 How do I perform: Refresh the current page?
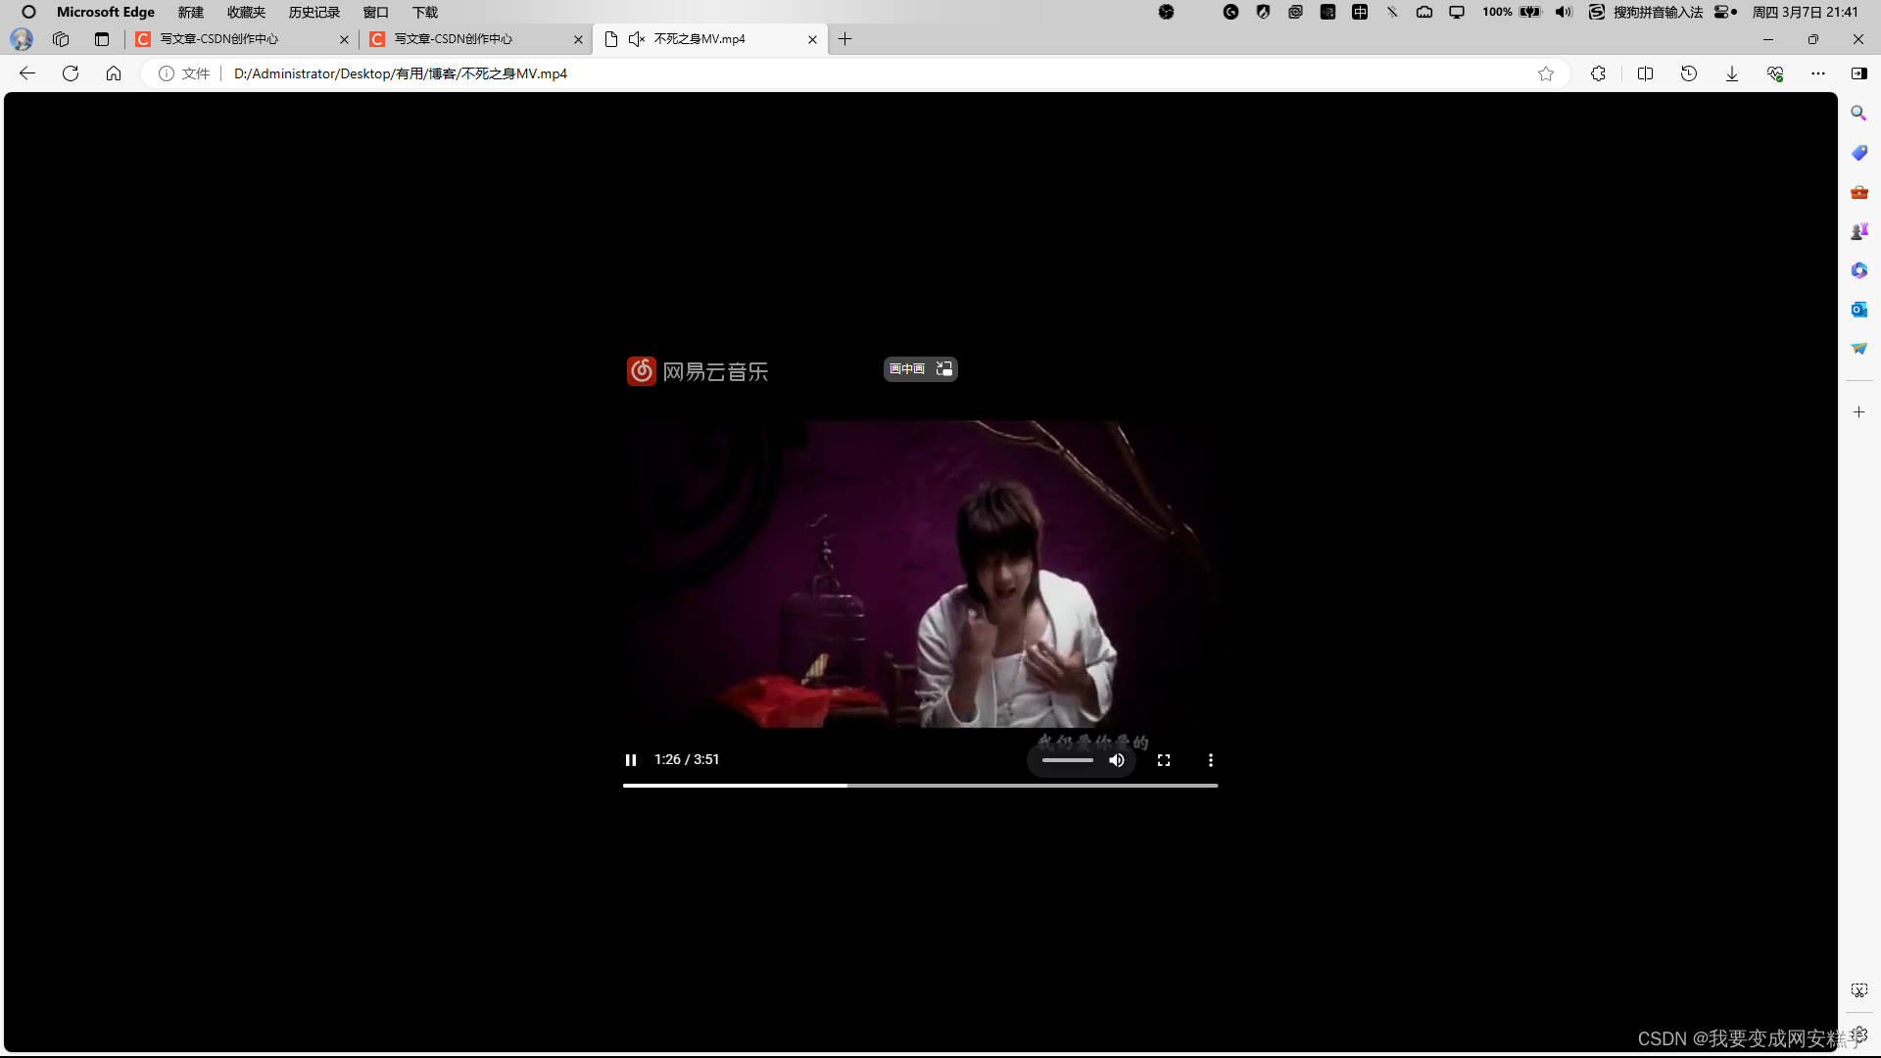pos(71,73)
